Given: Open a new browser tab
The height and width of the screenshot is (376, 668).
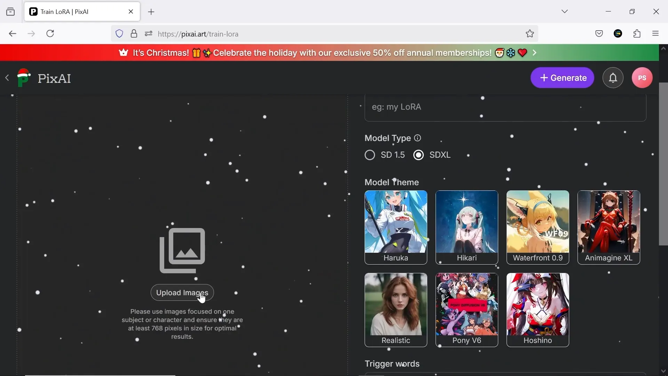Looking at the screenshot, I should click(151, 12).
